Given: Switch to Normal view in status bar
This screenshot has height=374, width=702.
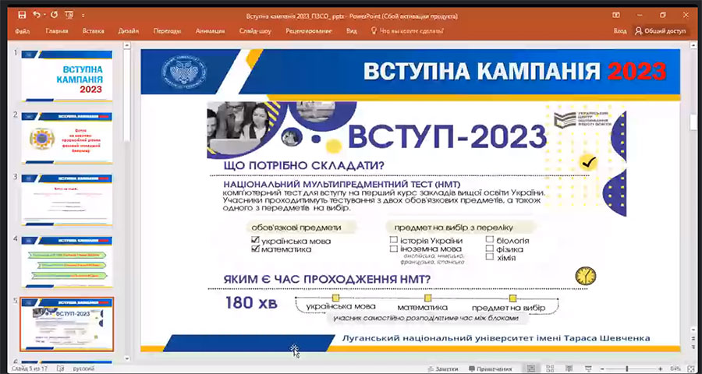Looking at the screenshot, I should pyautogui.click(x=531, y=369).
